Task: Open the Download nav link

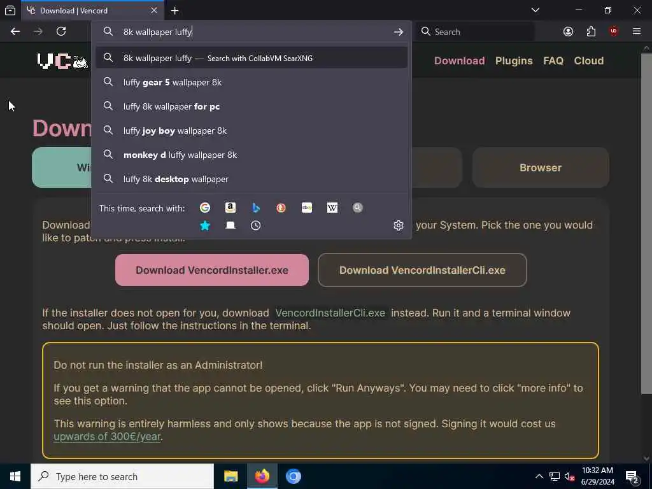Action: tap(460, 60)
